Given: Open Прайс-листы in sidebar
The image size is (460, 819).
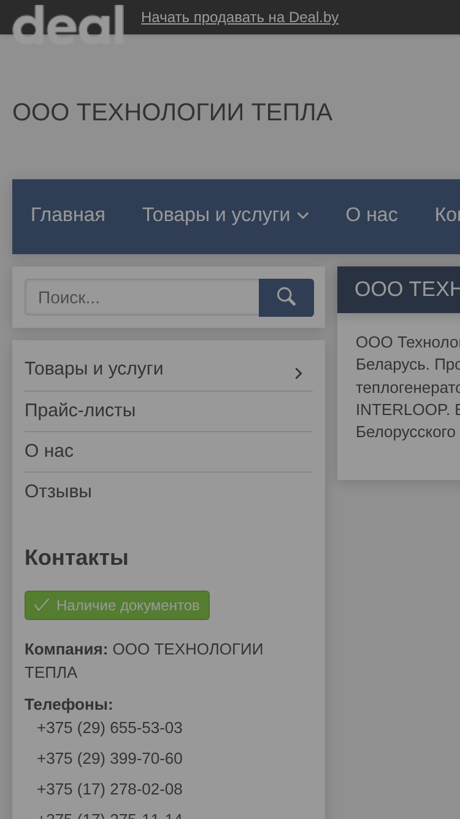Looking at the screenshot, I should [x=80, y=410].
